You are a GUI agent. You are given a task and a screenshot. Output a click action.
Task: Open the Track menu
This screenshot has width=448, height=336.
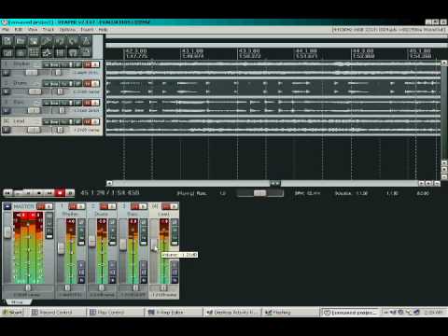[49, 30]
